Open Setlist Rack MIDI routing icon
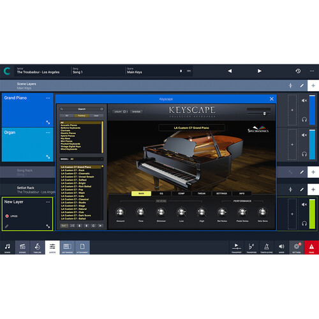 [290, 189]
